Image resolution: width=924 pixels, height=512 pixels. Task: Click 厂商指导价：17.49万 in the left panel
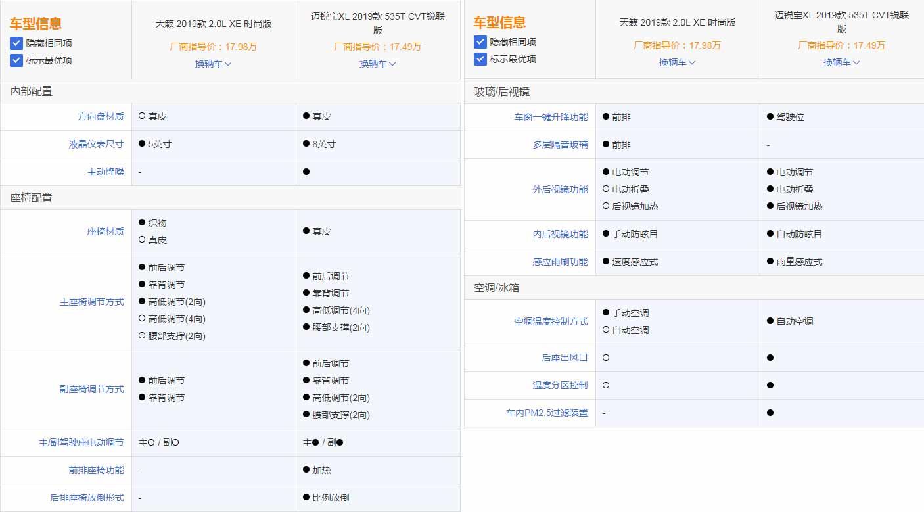378,47
